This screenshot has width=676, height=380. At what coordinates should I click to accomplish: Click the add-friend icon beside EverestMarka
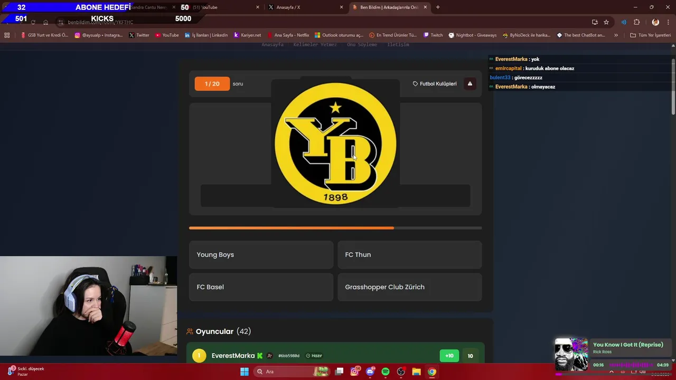click(x=269, y=356)
